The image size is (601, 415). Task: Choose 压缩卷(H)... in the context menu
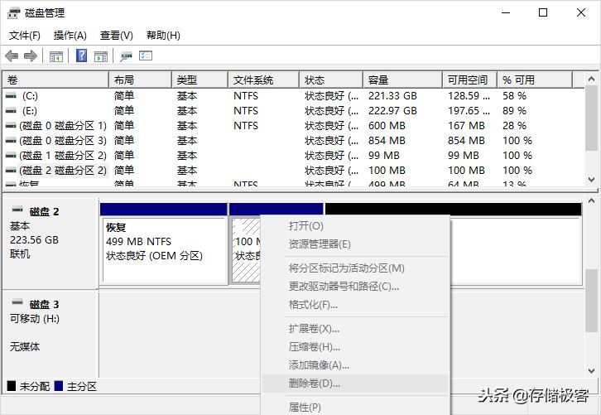click(x=355, y=347)
